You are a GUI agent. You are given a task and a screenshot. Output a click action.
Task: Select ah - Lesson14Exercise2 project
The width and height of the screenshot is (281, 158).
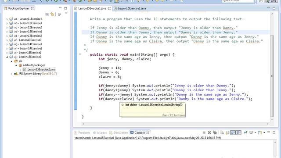coord(28,48)
